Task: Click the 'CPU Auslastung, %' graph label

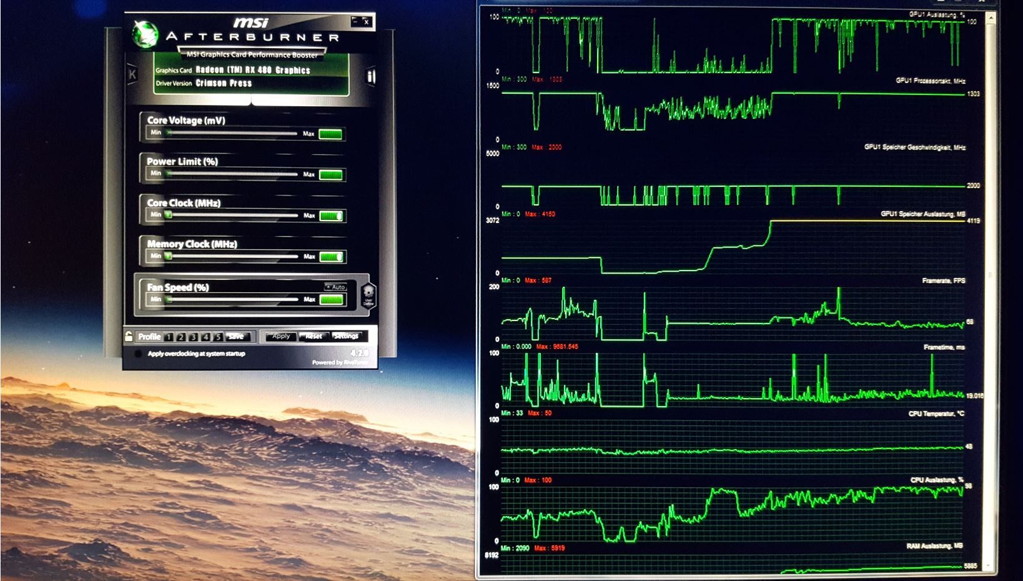Action: coord(937,480)
